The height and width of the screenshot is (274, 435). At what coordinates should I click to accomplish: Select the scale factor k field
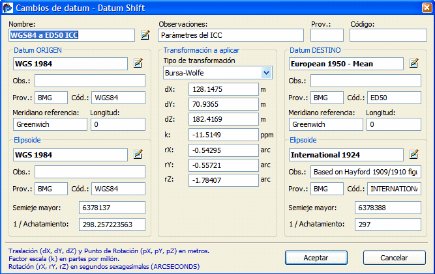[223, 135]
